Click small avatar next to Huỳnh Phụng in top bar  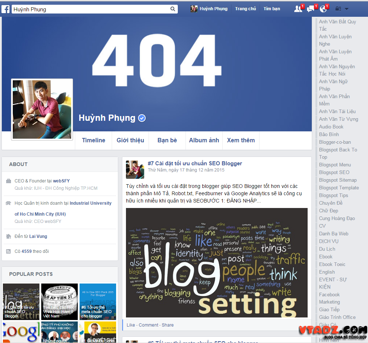(194, 9)
